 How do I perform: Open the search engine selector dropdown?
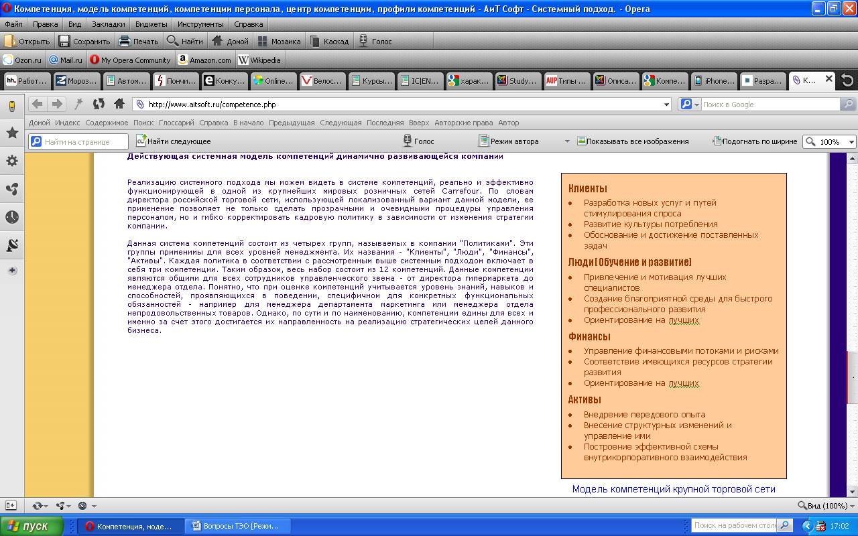pyautogui.click(x=697, y=105)
